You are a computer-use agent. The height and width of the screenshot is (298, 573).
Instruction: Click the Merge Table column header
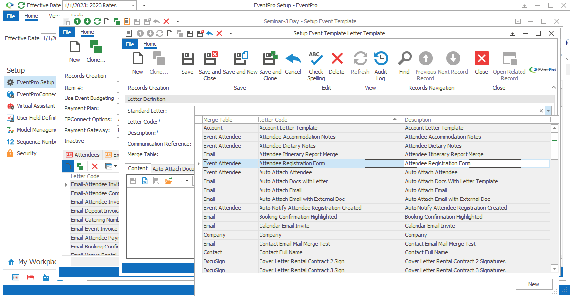pyautogui.click(x=230, y=120)
